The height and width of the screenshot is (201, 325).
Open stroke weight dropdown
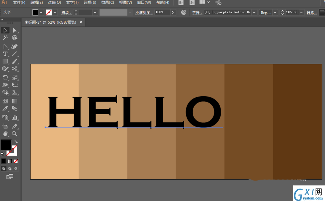pyautogui.click(x=95, y=12)
